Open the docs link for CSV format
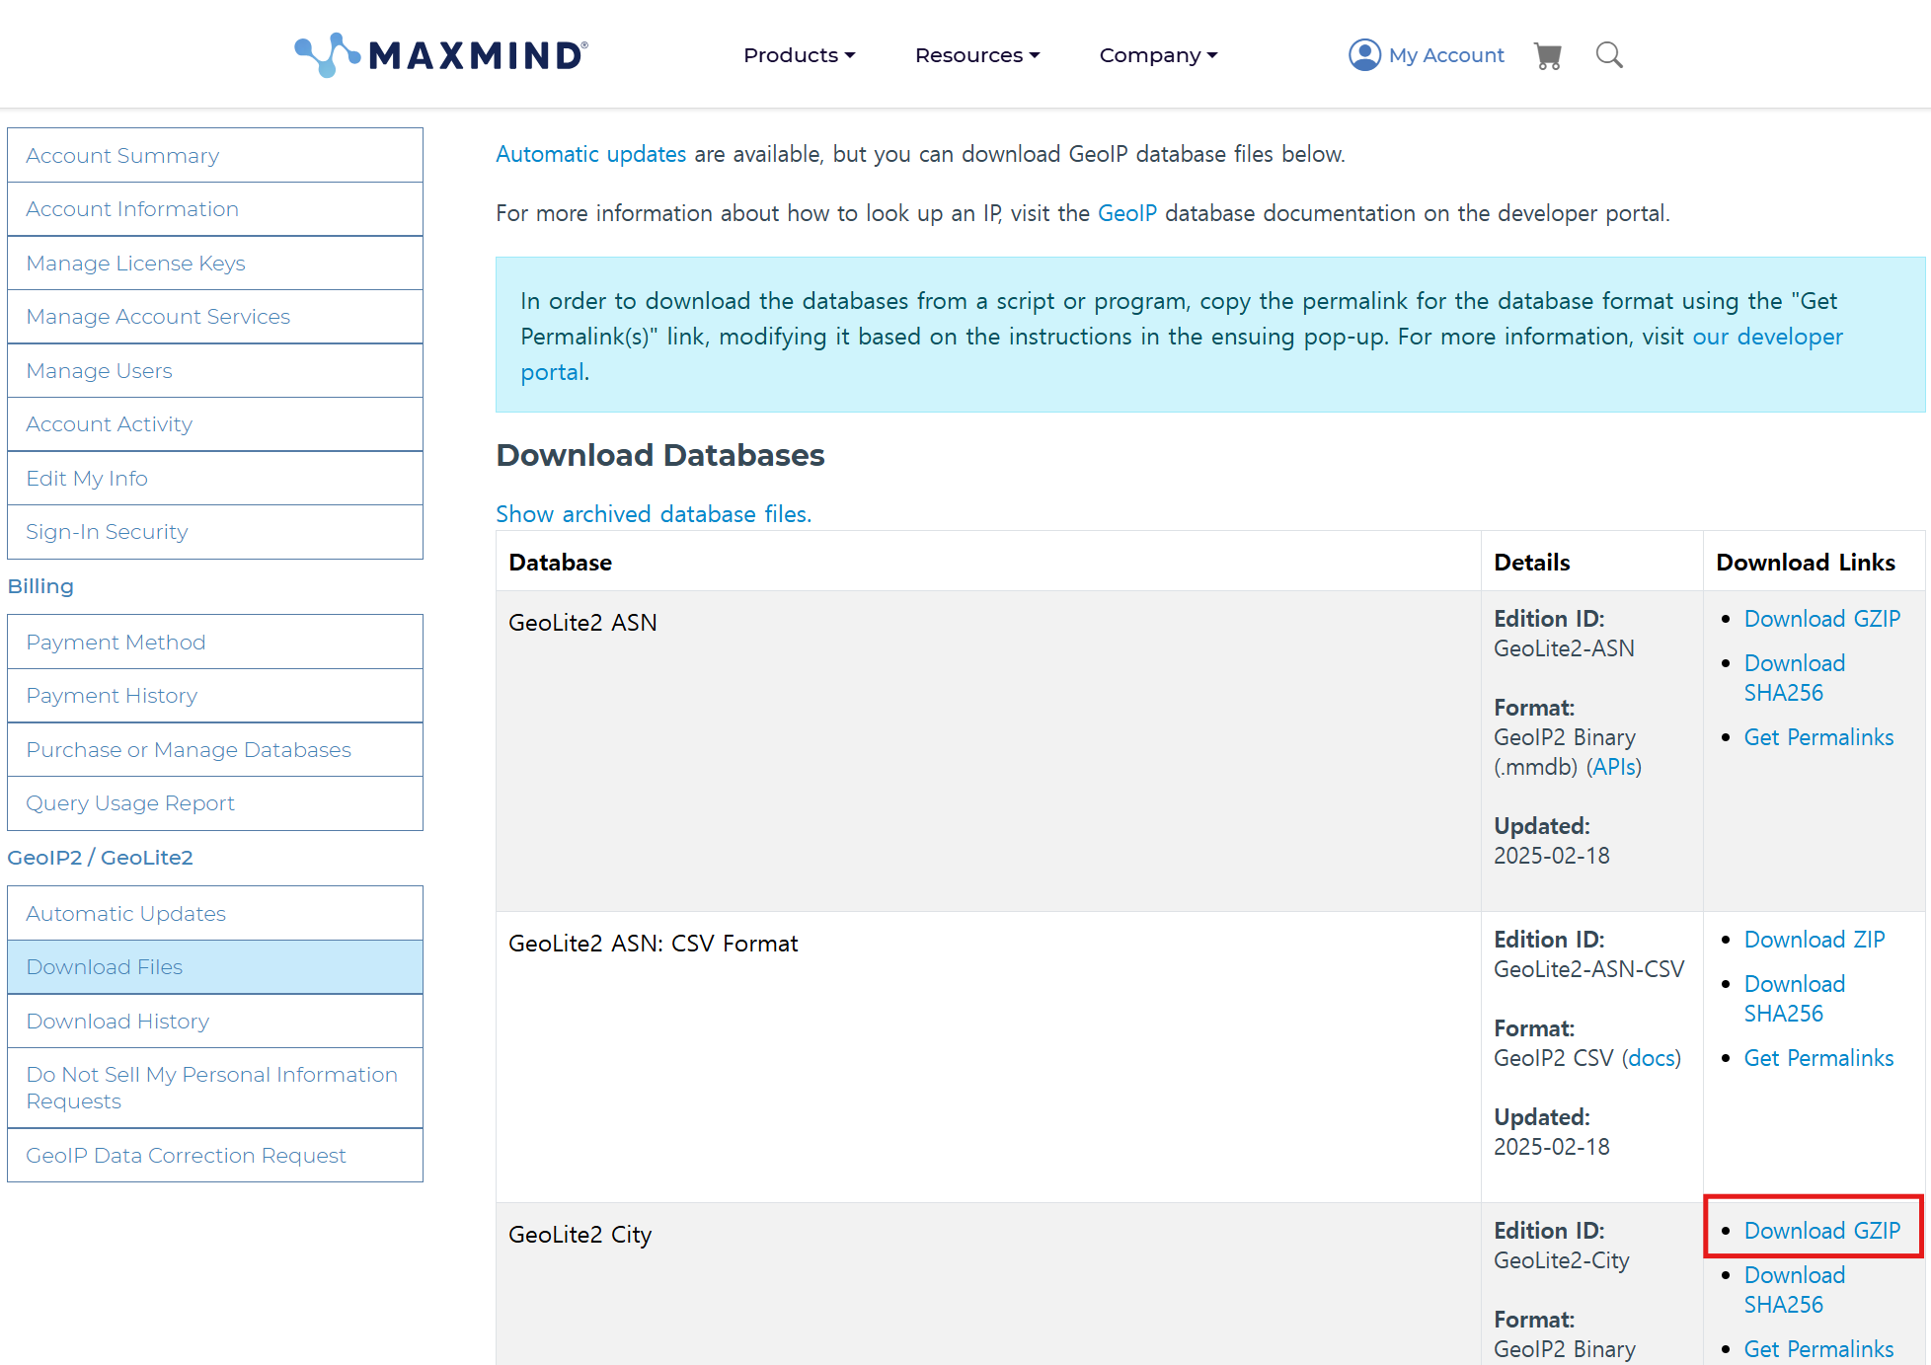This screenshot has height=1365, width=1931. (1651, 1058)
